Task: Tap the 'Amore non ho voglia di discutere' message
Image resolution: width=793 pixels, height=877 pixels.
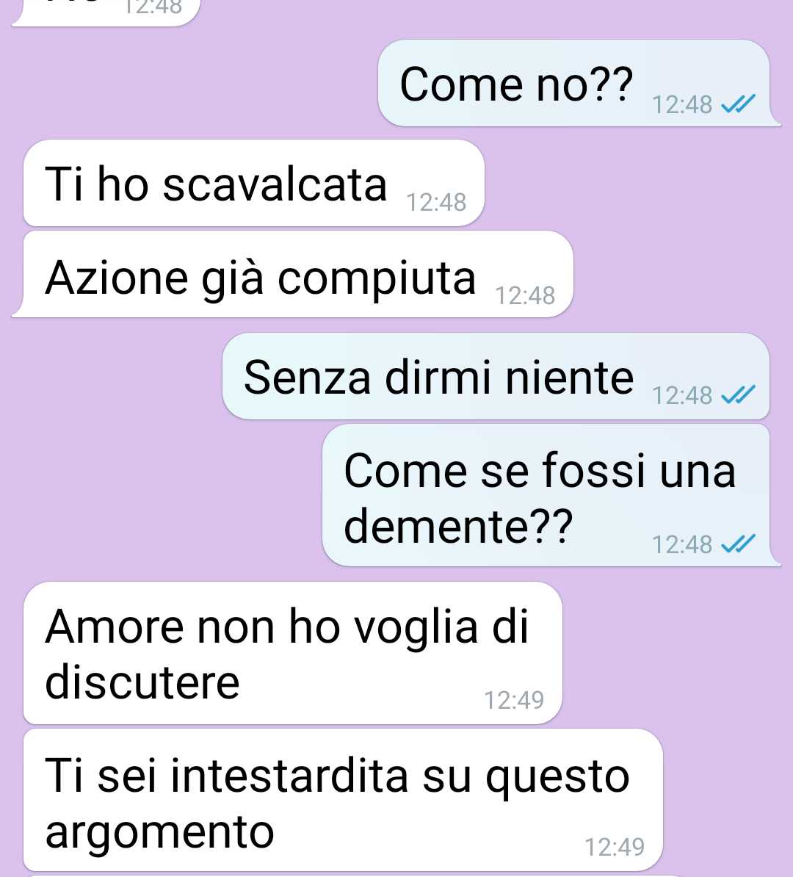Action: [293, 653]
